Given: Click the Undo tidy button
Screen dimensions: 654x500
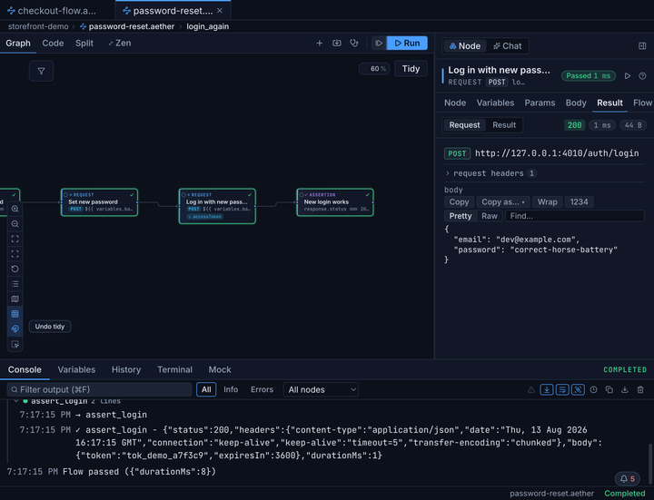Looking at the screenshot, I should (x=50, y=327).
